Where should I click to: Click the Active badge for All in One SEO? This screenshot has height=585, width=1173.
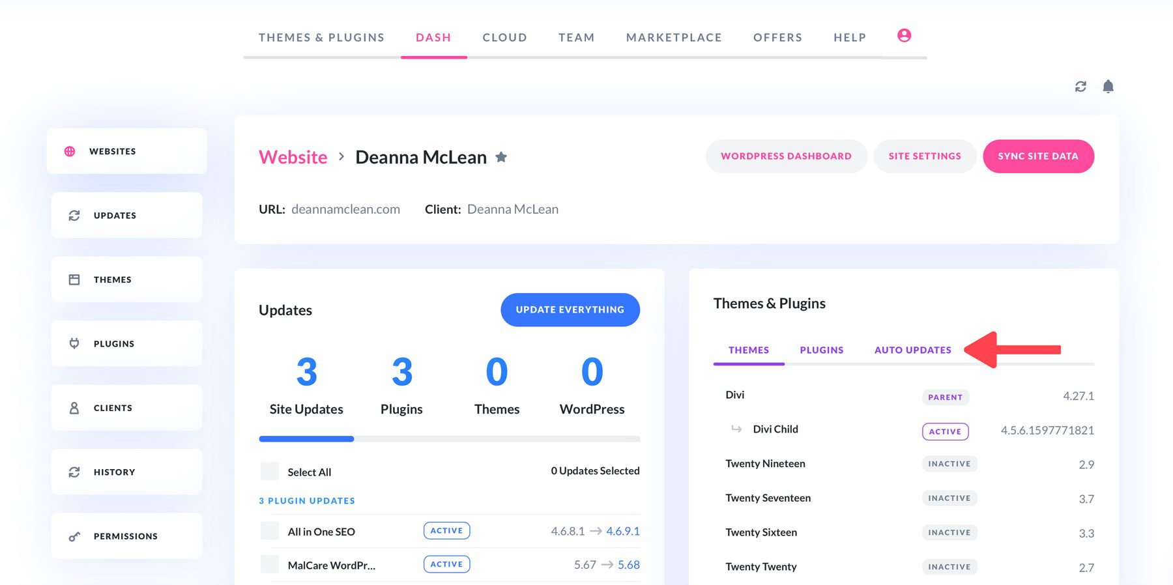pyautogui.click(x=446, y=531)
